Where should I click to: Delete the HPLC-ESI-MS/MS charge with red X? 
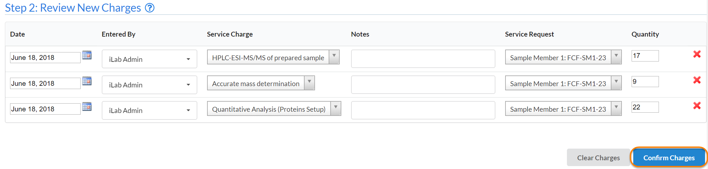697,54
